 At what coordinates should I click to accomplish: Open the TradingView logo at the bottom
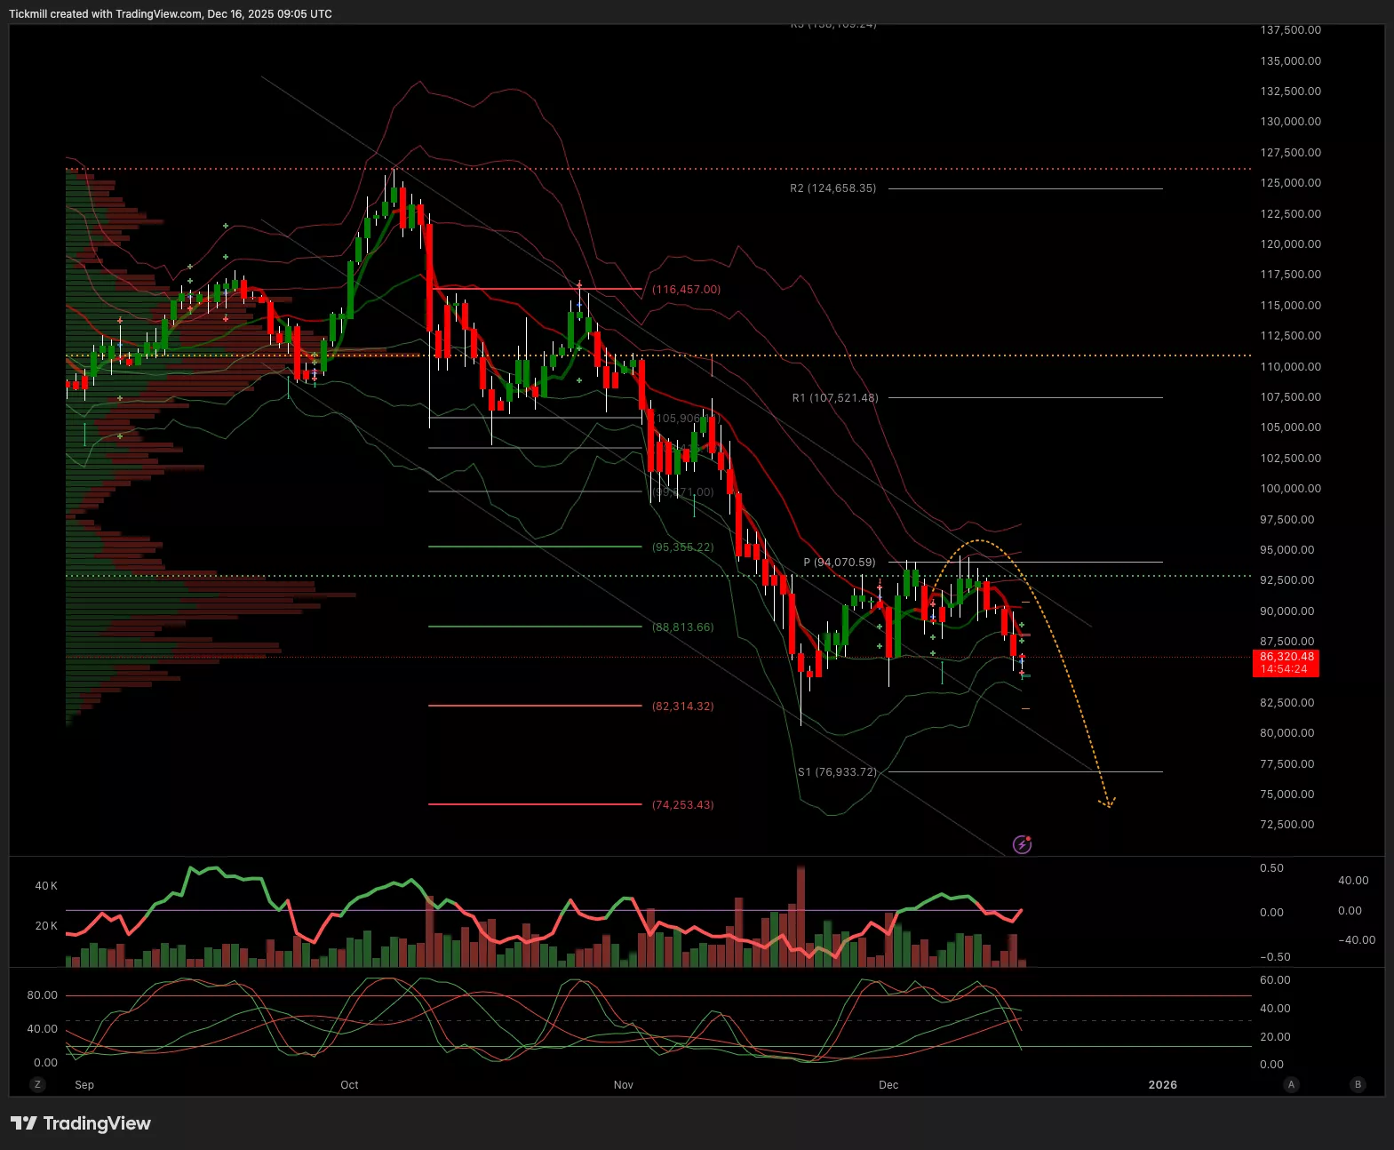point(81,1123)
